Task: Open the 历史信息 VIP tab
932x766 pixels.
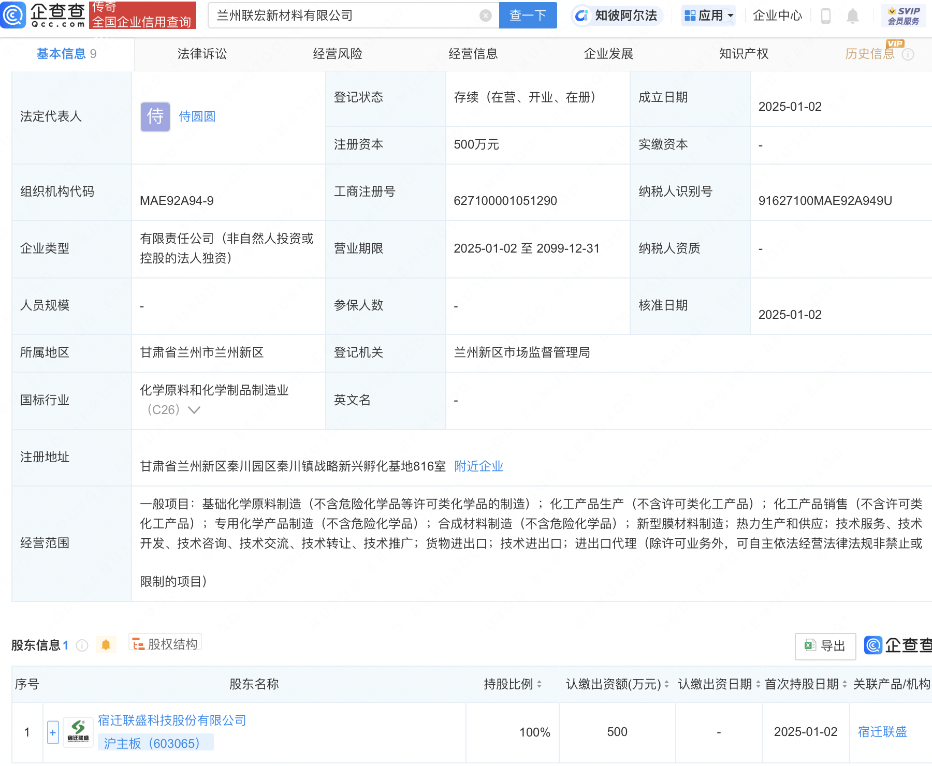Action: click(870, 54)
